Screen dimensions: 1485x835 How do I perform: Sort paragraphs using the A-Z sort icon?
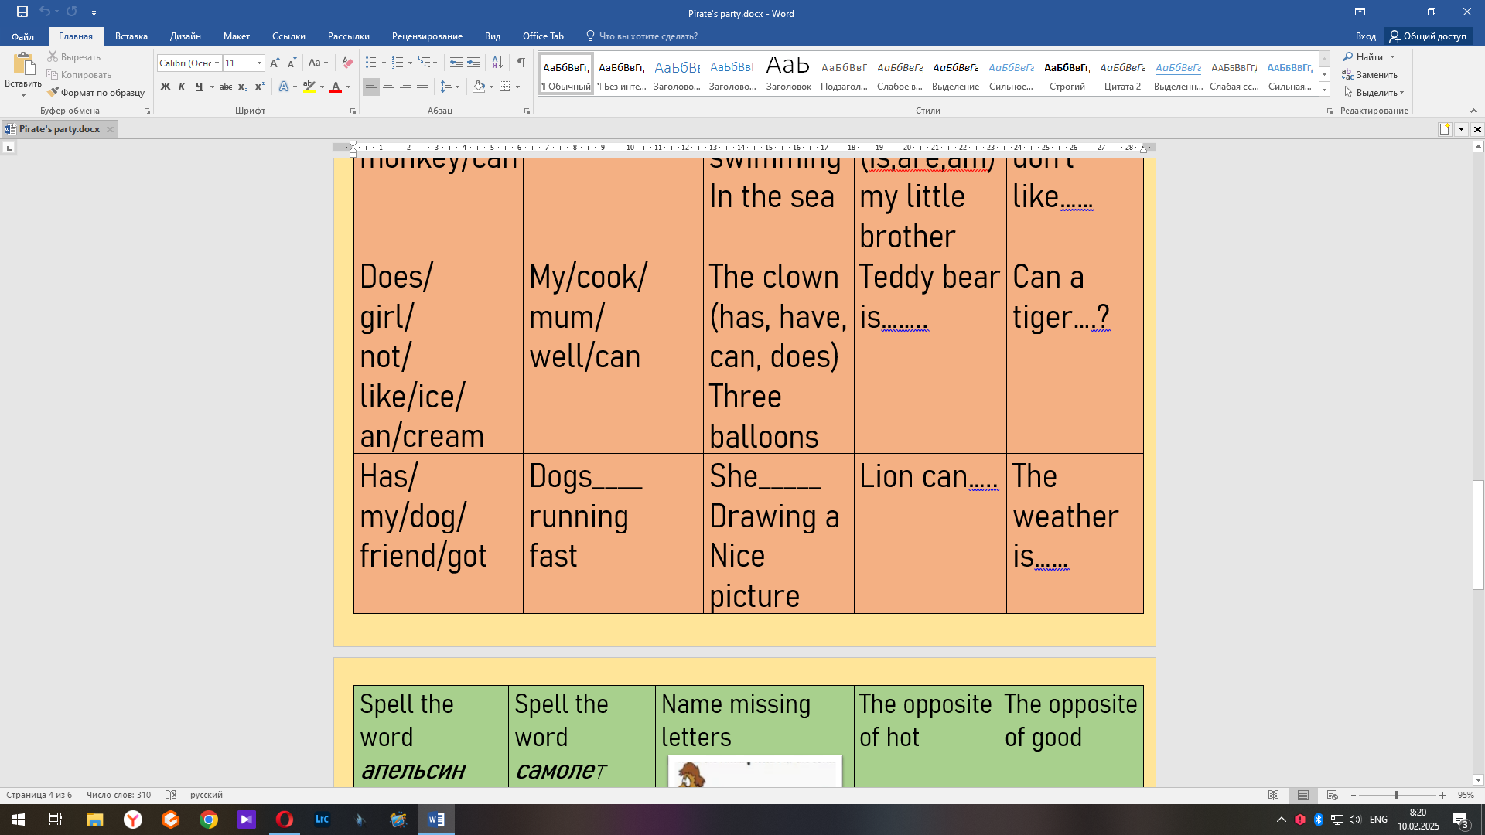[497, 63]
